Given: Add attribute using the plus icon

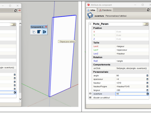Looking at the screenshot, I should 90,97.
